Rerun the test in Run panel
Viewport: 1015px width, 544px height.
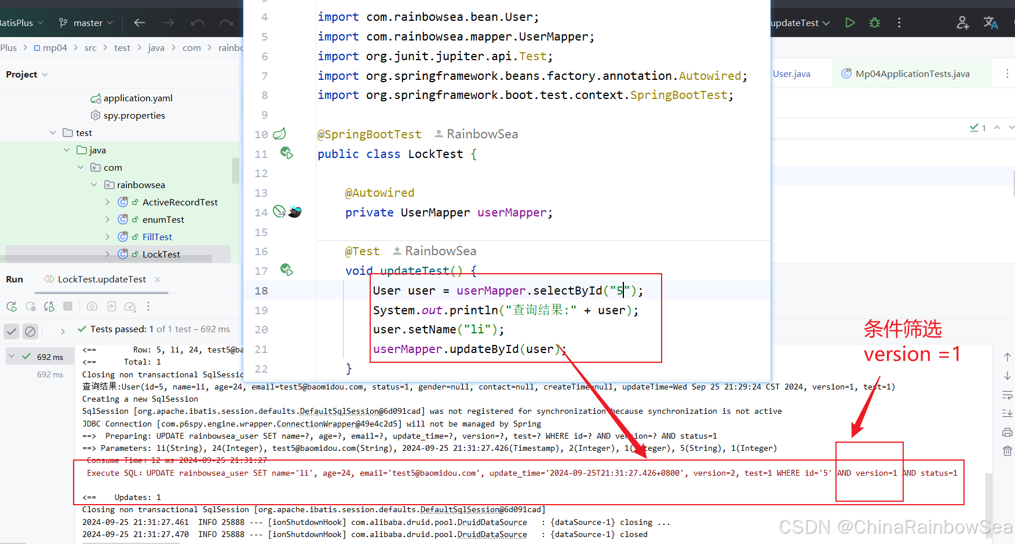pos(12,306)
